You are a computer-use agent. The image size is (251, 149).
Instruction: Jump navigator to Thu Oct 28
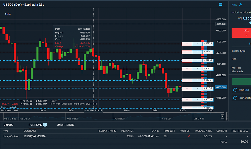[119, 119]
